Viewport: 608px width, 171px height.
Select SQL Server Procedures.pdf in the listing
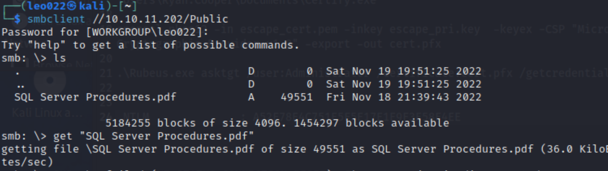click(95, 97)
